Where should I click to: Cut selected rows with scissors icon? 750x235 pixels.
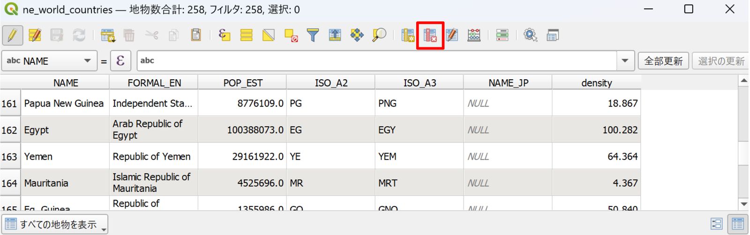click(151, 35)
